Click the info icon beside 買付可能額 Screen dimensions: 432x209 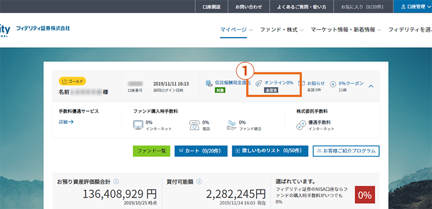(199, 182)
